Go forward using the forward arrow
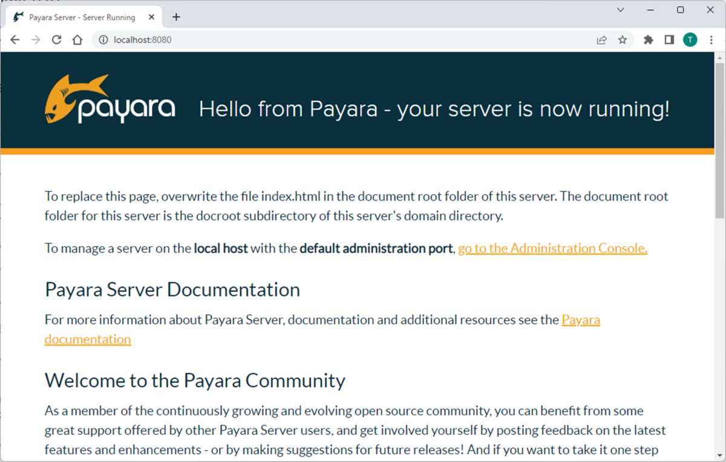This screenshot has height=462, width=726. (x=36, y=40)
